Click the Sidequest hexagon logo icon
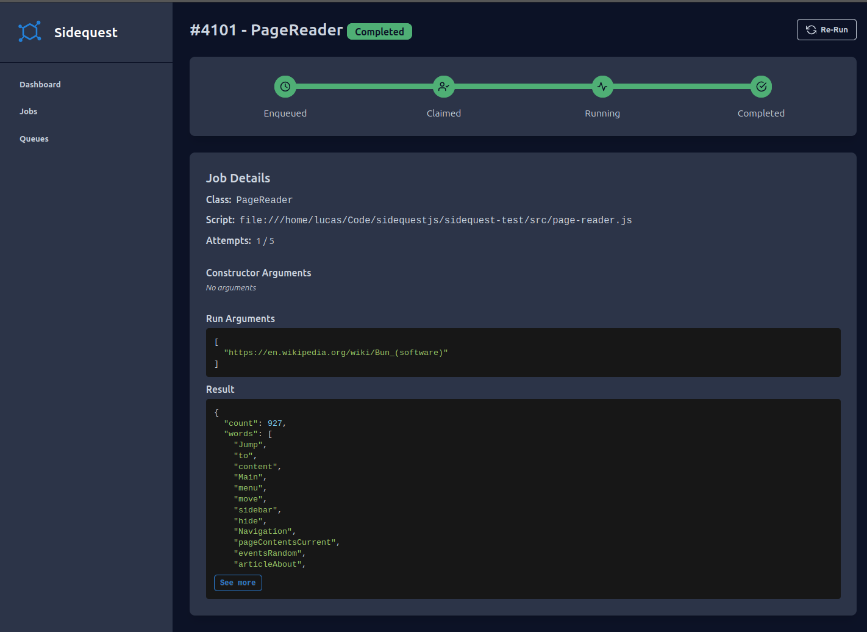 click(29, 32)
